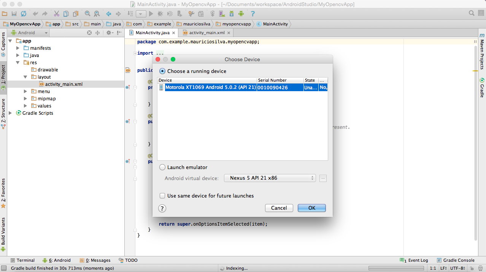Enable Use same device for future launches
The image size is (486, 272).
[x=162, y=196]
